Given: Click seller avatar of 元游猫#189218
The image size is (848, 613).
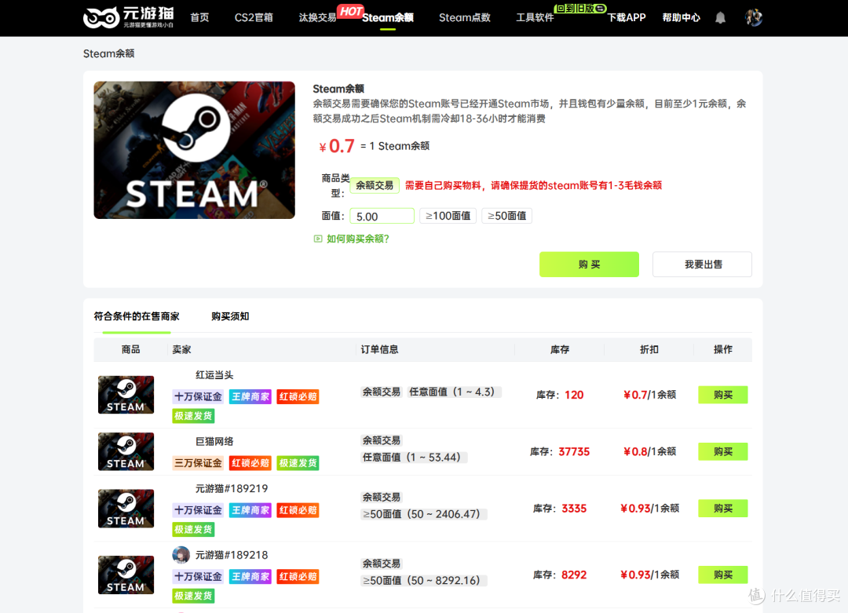Looking at the screenshot, I should pos(181,555).
